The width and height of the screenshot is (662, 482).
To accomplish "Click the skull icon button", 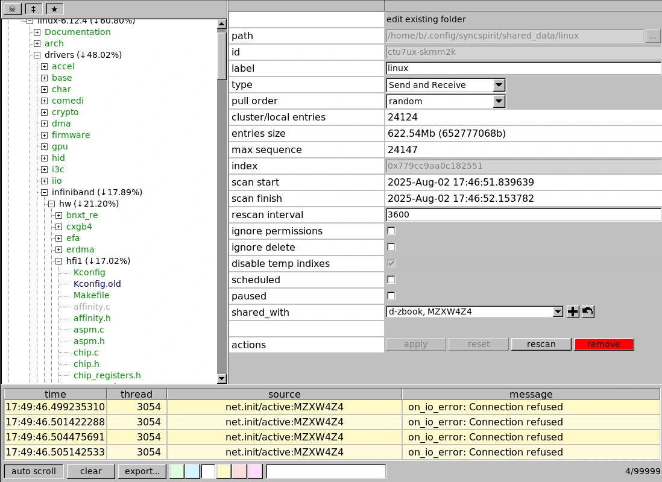I will click(12, 9).
